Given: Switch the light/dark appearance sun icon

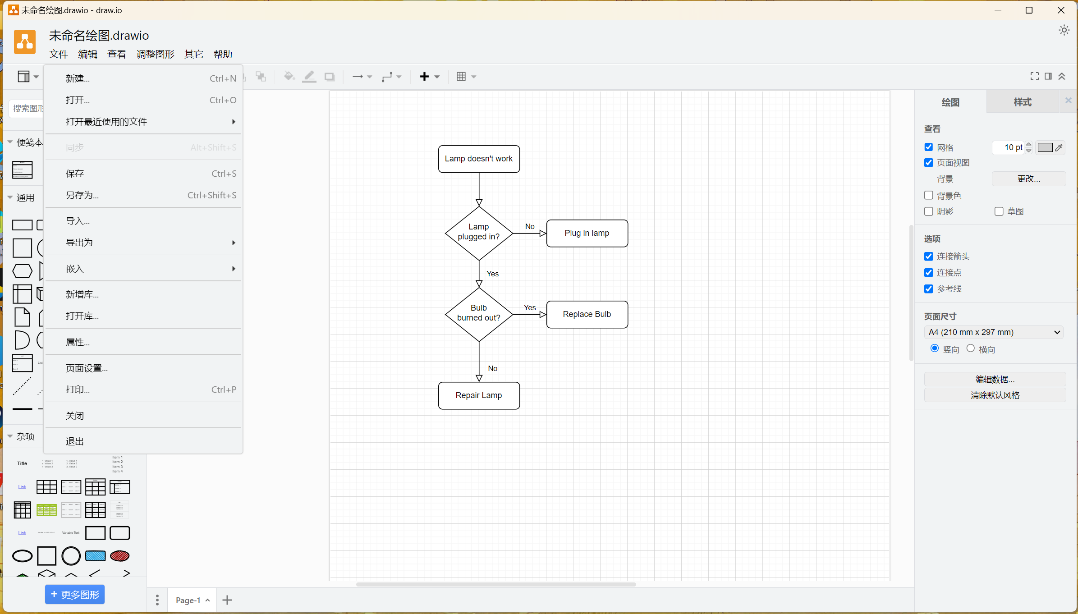Looking at the screenshot, I should point(1064,30).
